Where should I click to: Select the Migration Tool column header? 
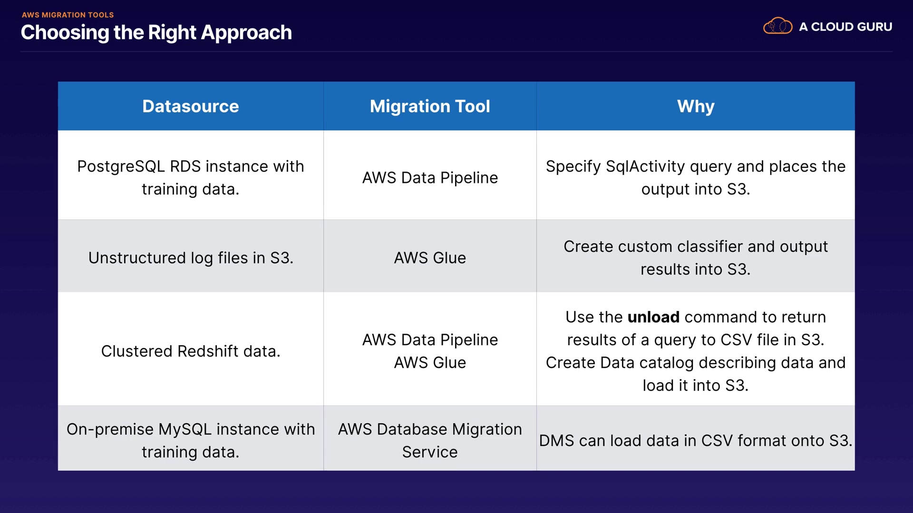430,106
